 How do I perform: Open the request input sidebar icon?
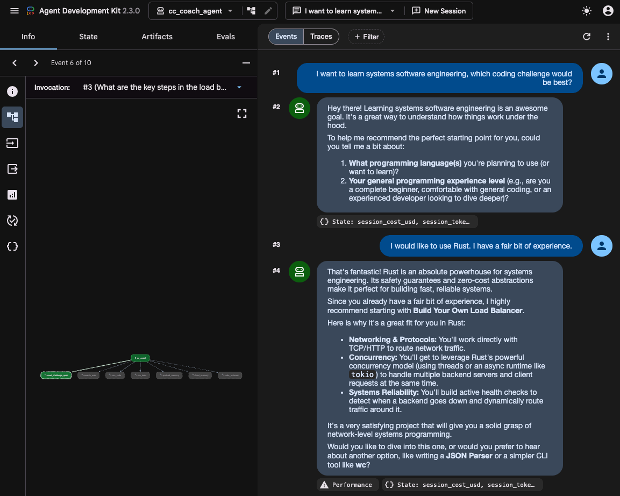(x=12, y=143)
